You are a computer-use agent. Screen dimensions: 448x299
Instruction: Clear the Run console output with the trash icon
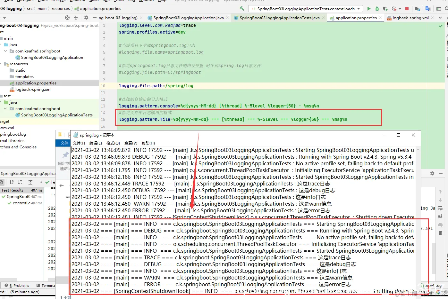440,233
